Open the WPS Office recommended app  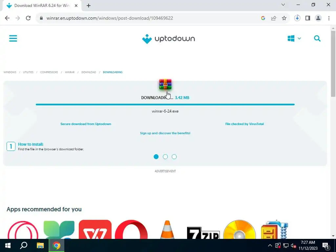tap(95, 229)
